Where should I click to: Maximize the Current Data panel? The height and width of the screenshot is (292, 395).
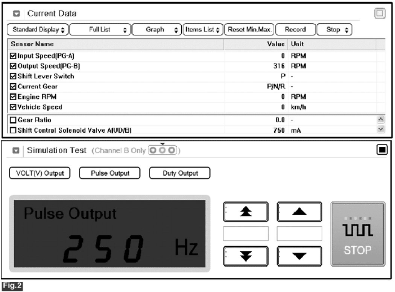click(380, 14)
